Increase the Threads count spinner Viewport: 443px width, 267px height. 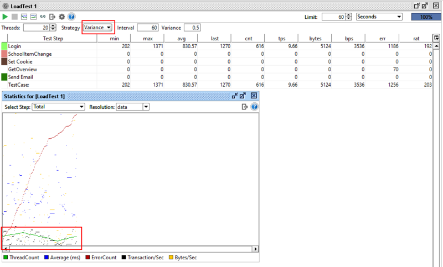53,26
